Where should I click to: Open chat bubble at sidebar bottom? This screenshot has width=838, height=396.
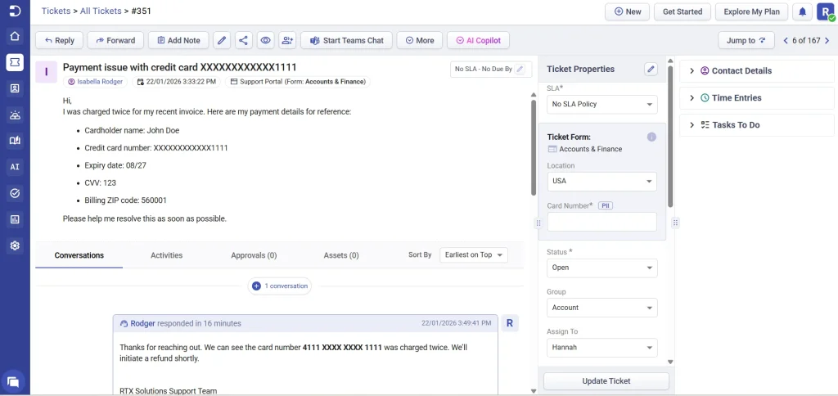pos(13,382)
